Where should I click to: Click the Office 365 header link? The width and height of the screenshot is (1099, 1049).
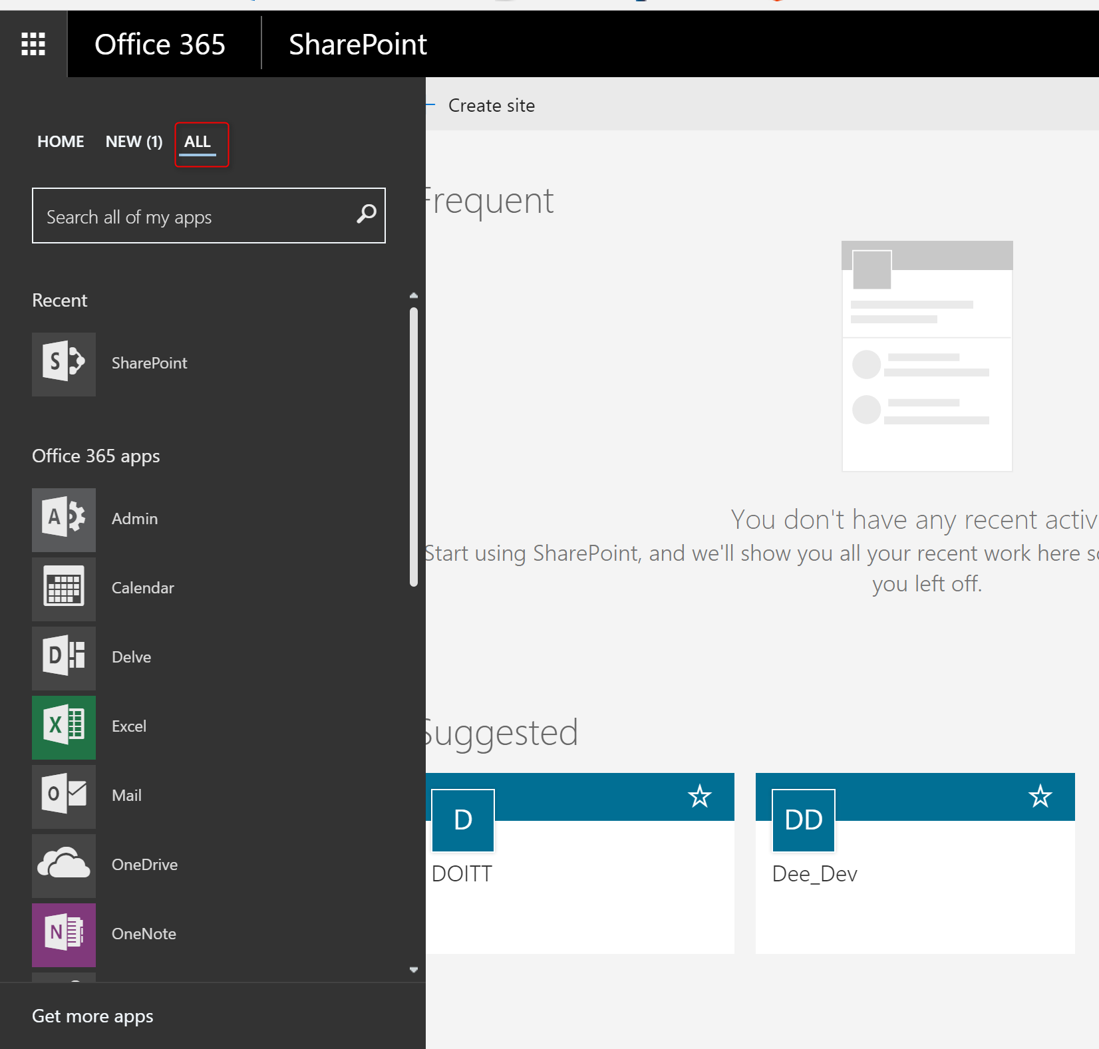(x=160, y=45)
